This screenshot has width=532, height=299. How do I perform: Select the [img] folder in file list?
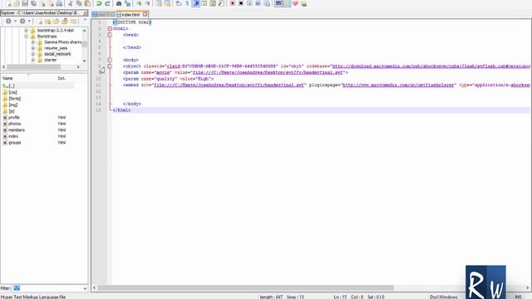click(13, 105)
